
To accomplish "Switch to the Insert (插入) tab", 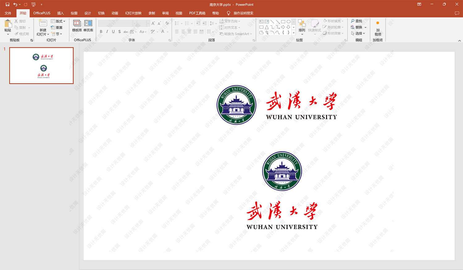I will coord(60,13).
